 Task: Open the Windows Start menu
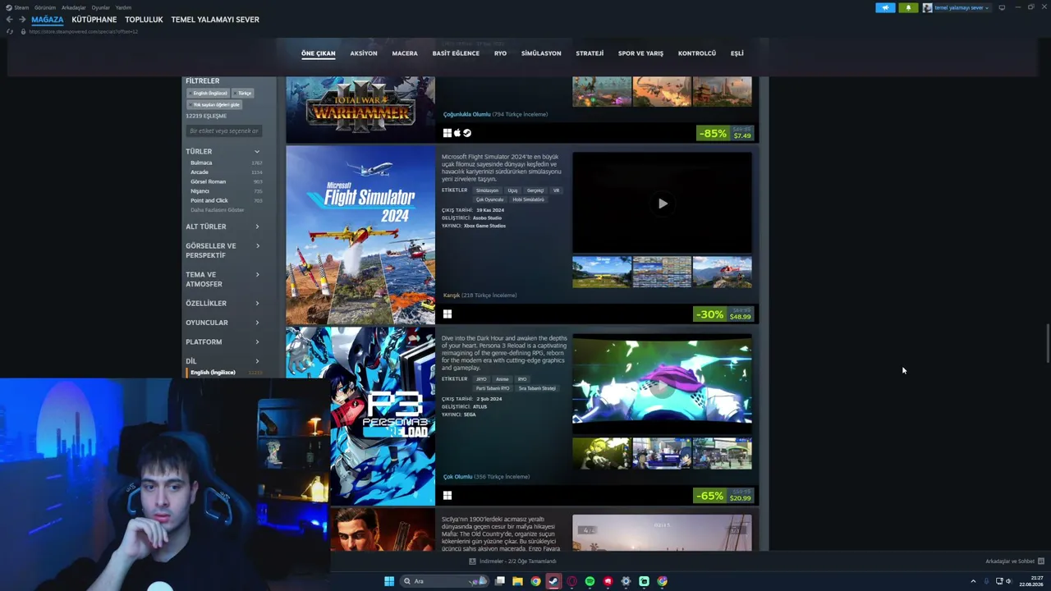[x=389, y=581]
